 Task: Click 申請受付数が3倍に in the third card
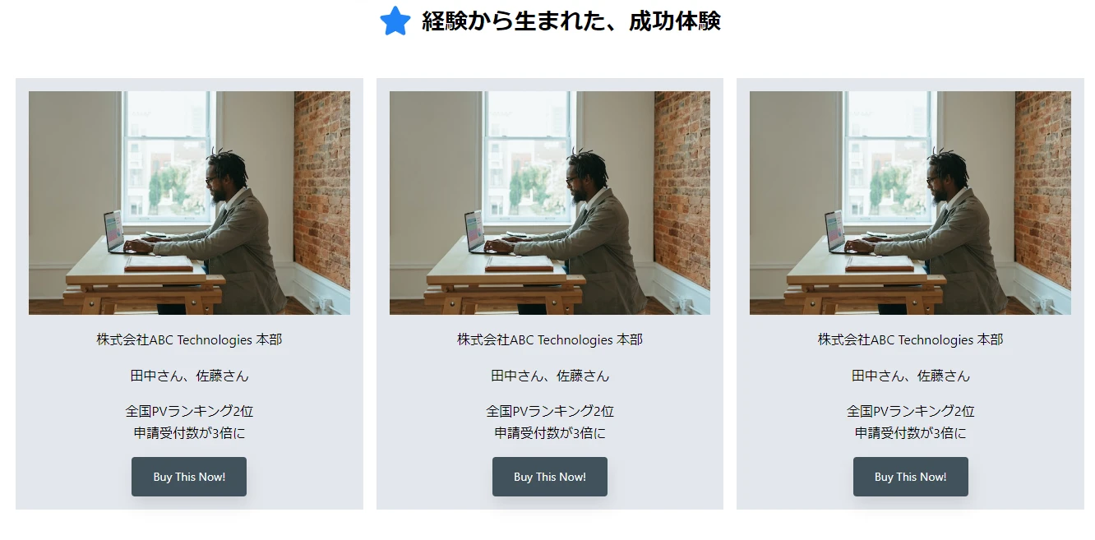pos(911,433)
